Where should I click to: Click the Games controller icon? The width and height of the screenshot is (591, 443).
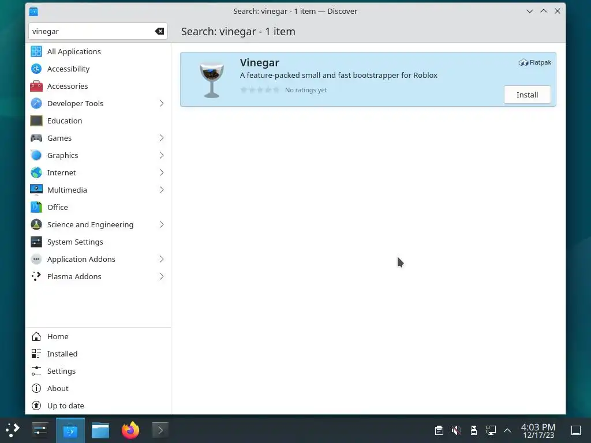[36, 138]
